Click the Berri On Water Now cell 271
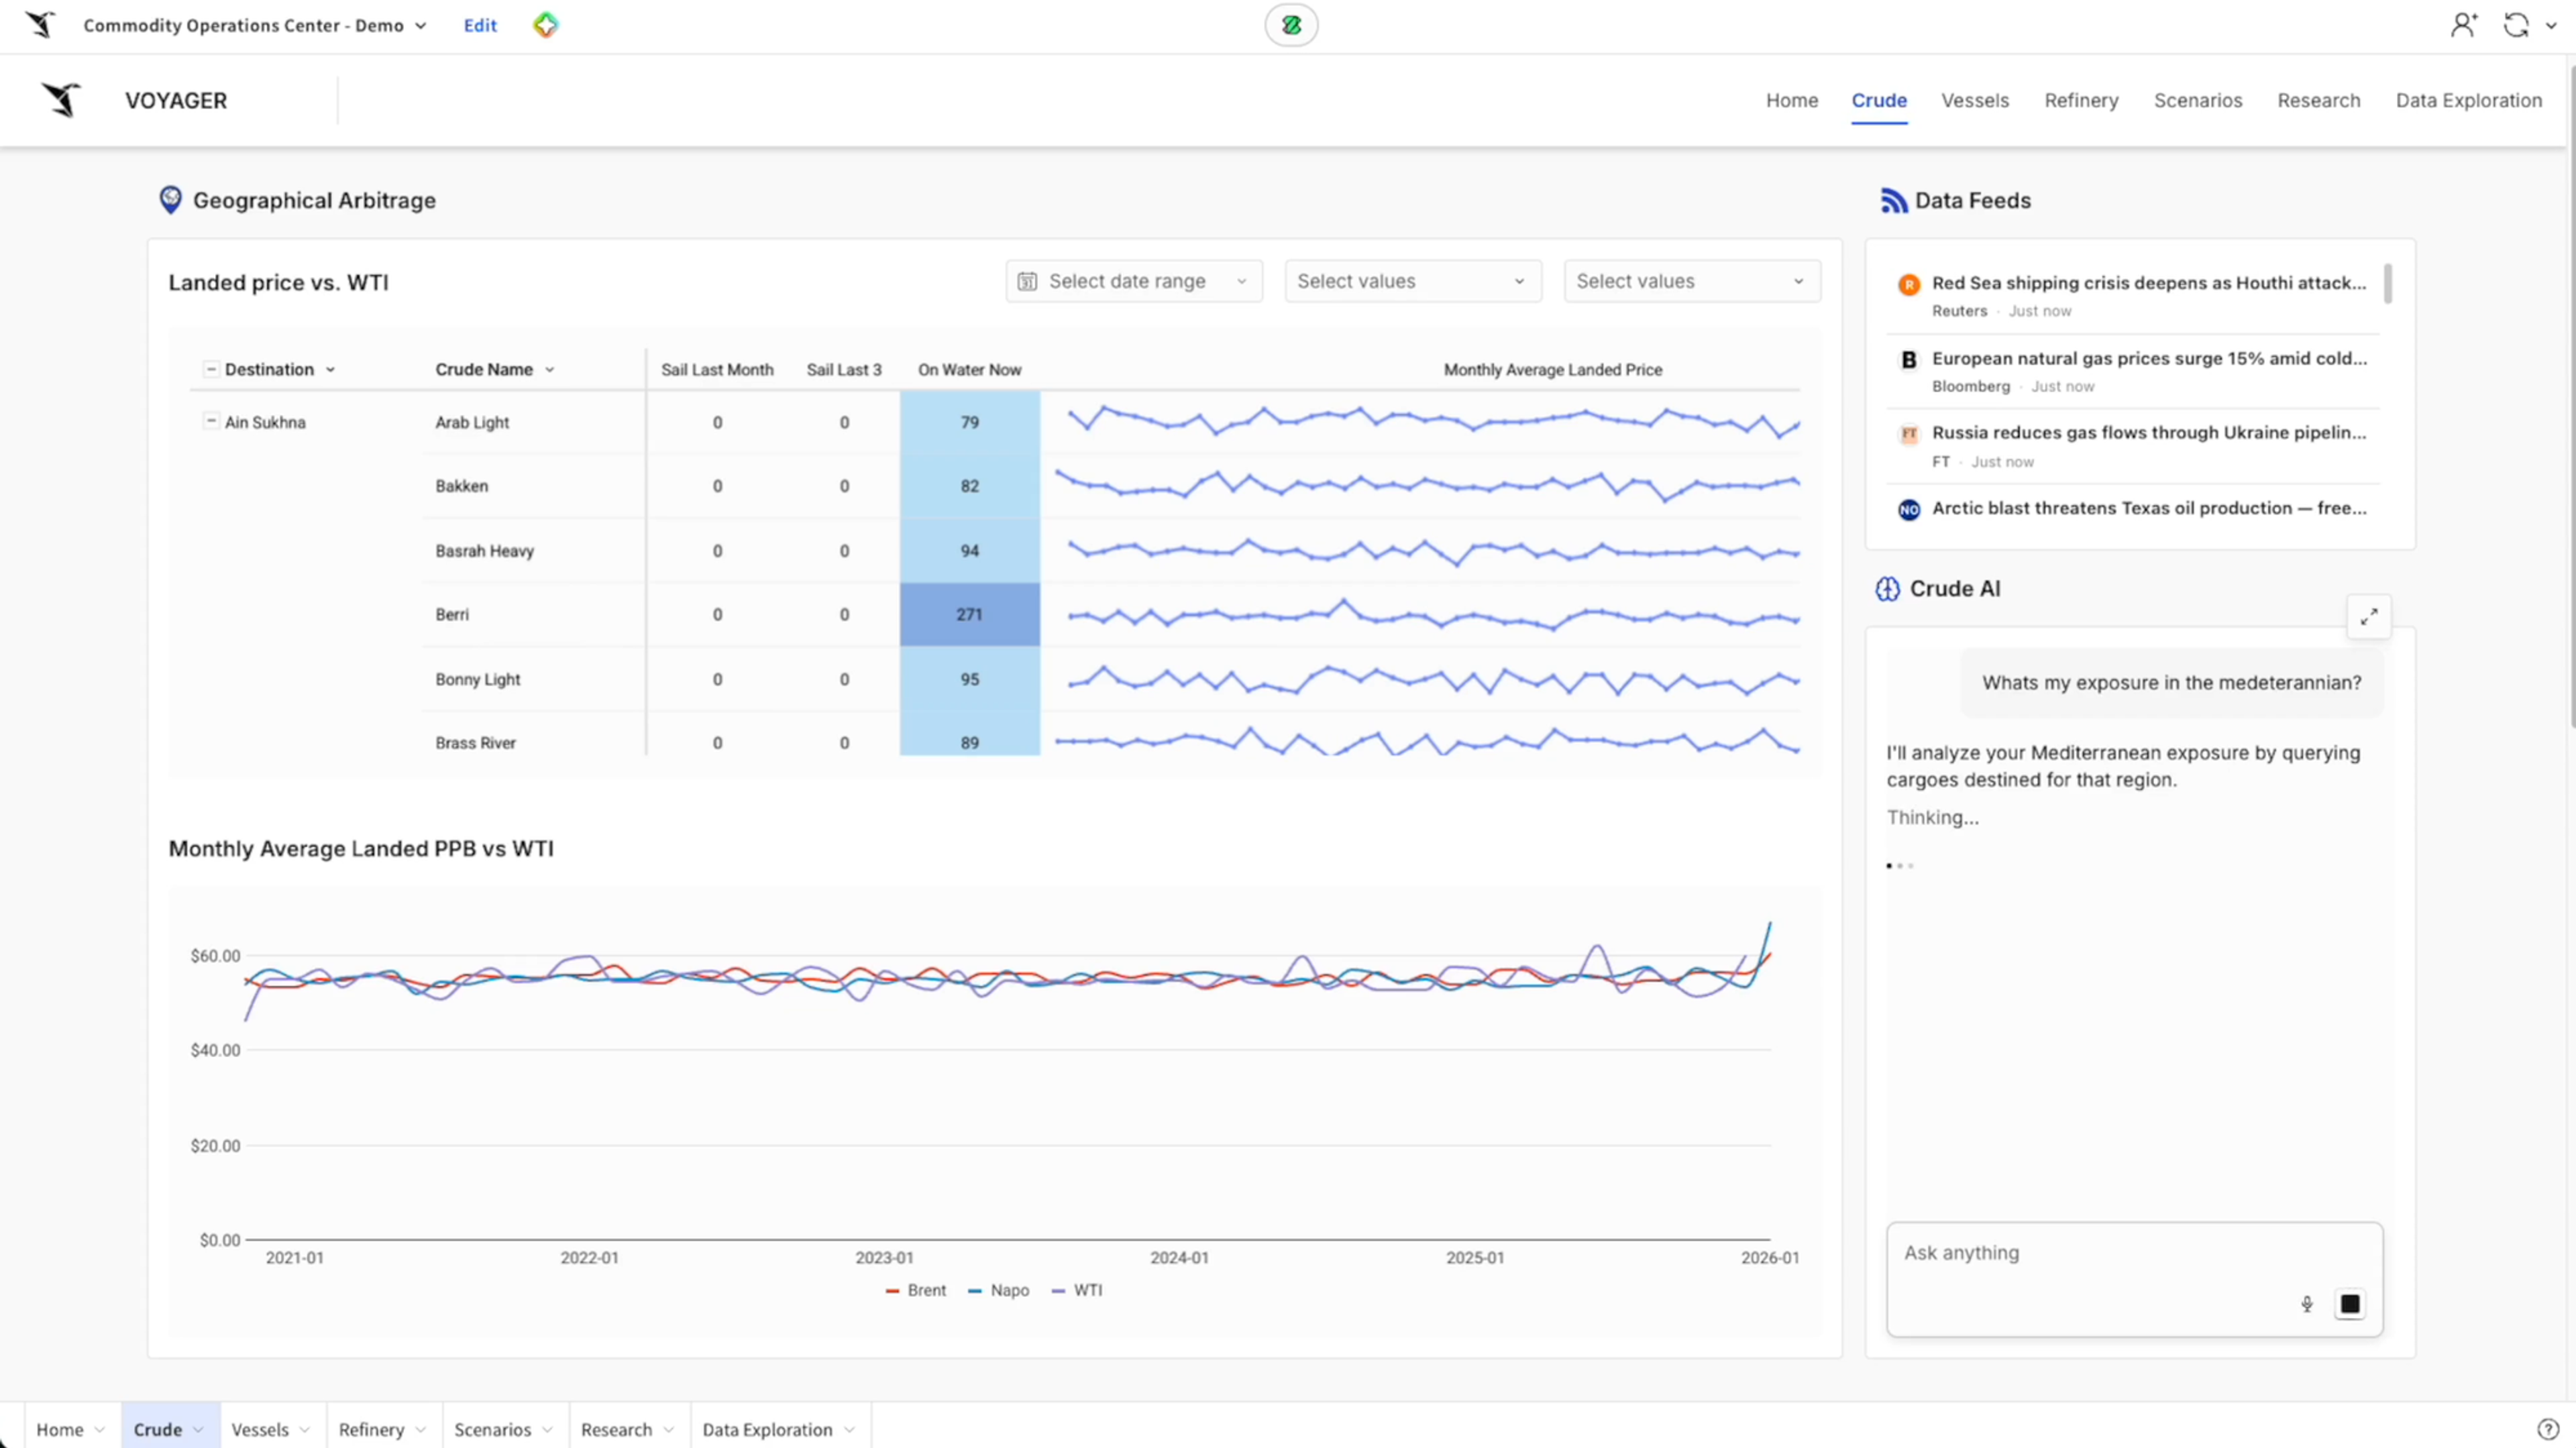 tap(969, 615)
